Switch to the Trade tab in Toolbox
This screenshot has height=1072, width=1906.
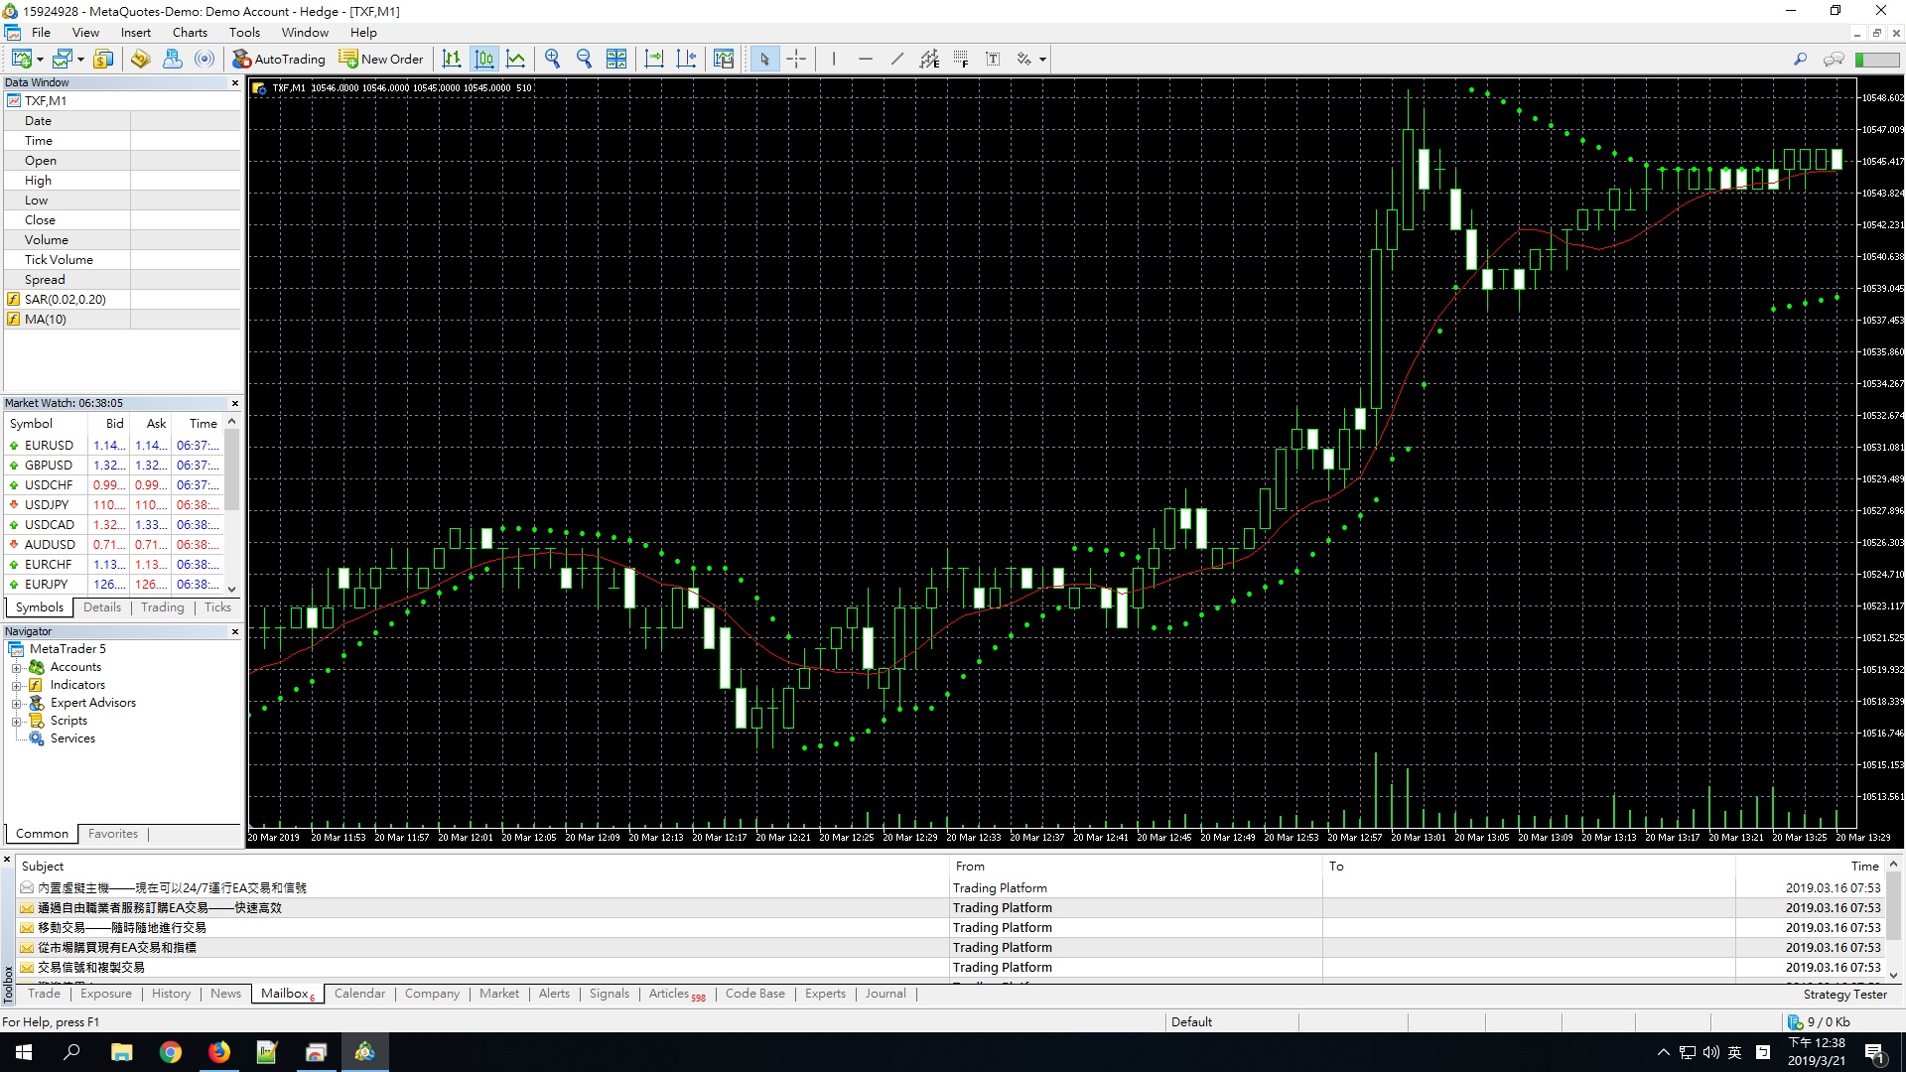pos(44,993)
